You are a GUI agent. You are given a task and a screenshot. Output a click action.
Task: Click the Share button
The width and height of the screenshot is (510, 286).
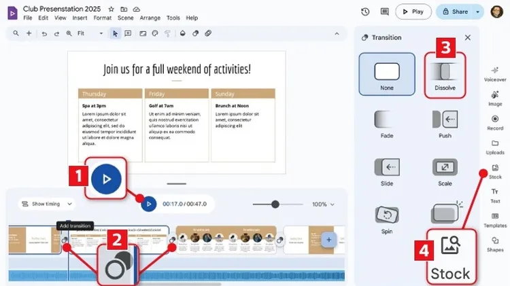[454, 12]
